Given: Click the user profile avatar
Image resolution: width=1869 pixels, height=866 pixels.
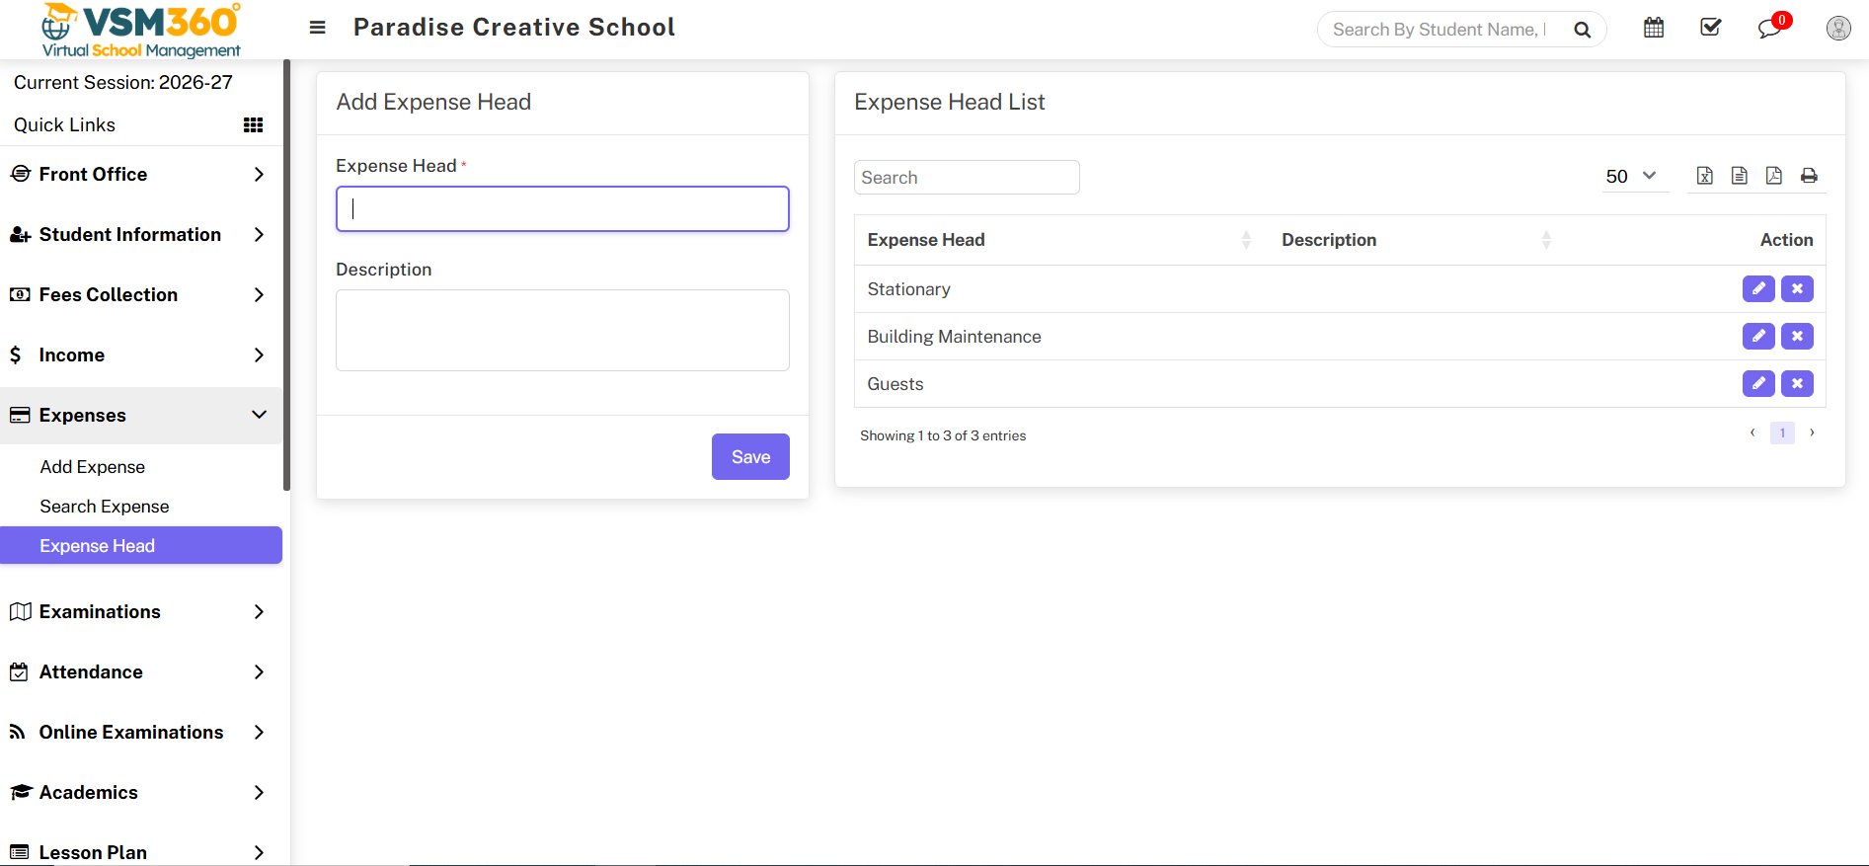Looking at the screenshot, I should coord(1837,29).
